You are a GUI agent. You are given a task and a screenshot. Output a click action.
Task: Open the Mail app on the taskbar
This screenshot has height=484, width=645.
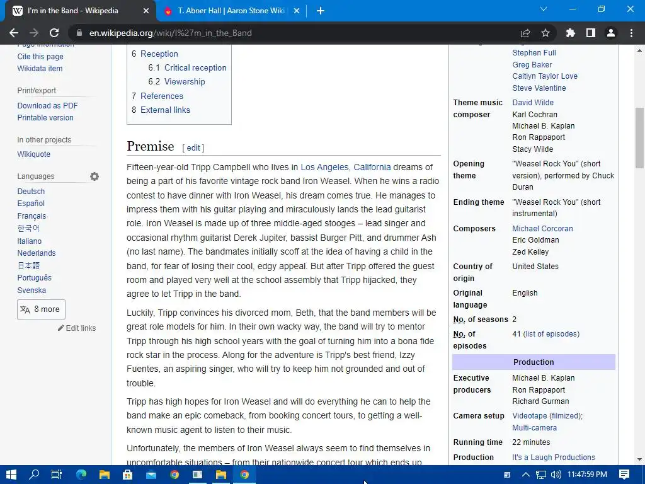(151, 475)
